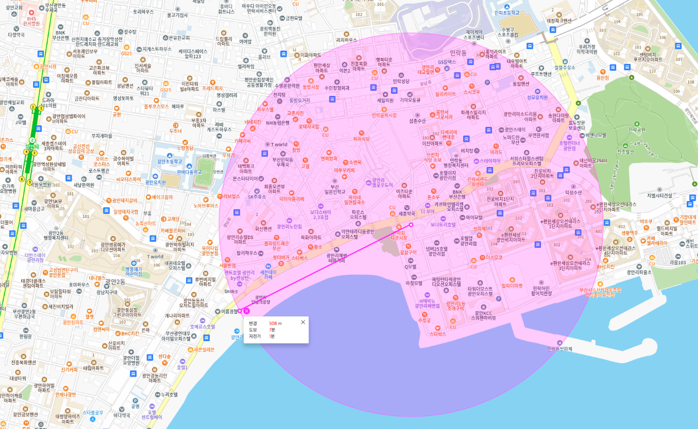Click the 여름경찰서 police icon
Viewport: 698px width, 429px height.
tap(218, 311)
